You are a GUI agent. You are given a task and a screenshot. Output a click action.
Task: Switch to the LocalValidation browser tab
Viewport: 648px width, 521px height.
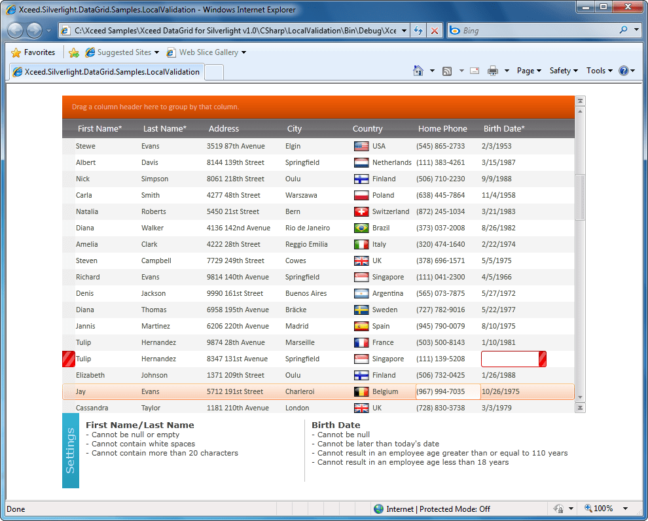point(108,73)
